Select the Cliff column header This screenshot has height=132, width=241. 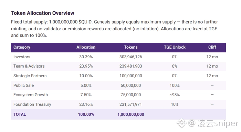tap(212, 47)
